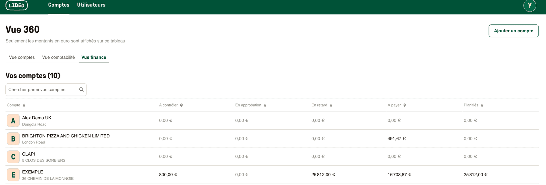
Task: Sort by À contrôler column arrows
Action: click(x=181, y=105)
